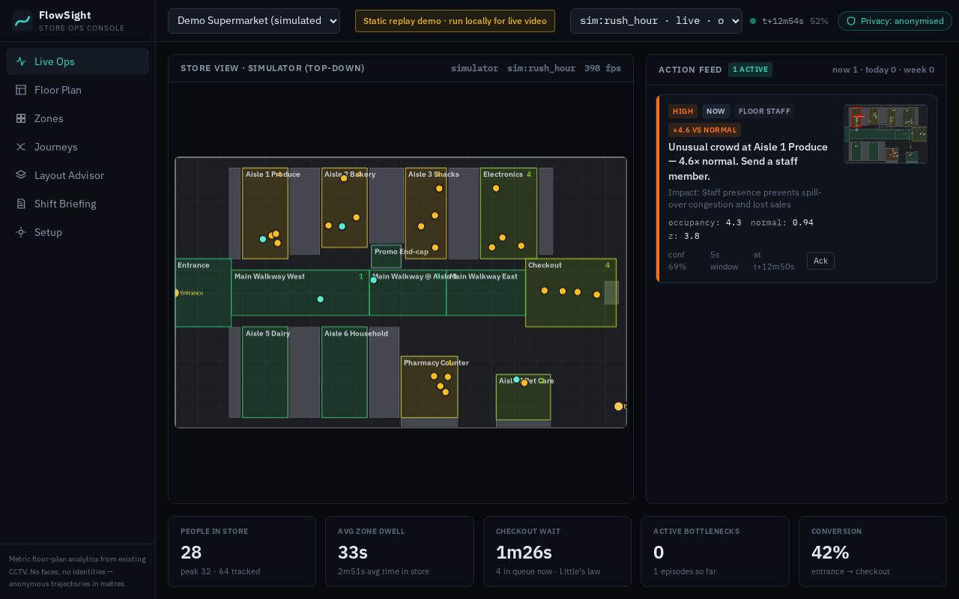Expand the sim:rush_hour source dropdown
The width and height of the screenshot is (959, 599).
click(x=656, y=21)
